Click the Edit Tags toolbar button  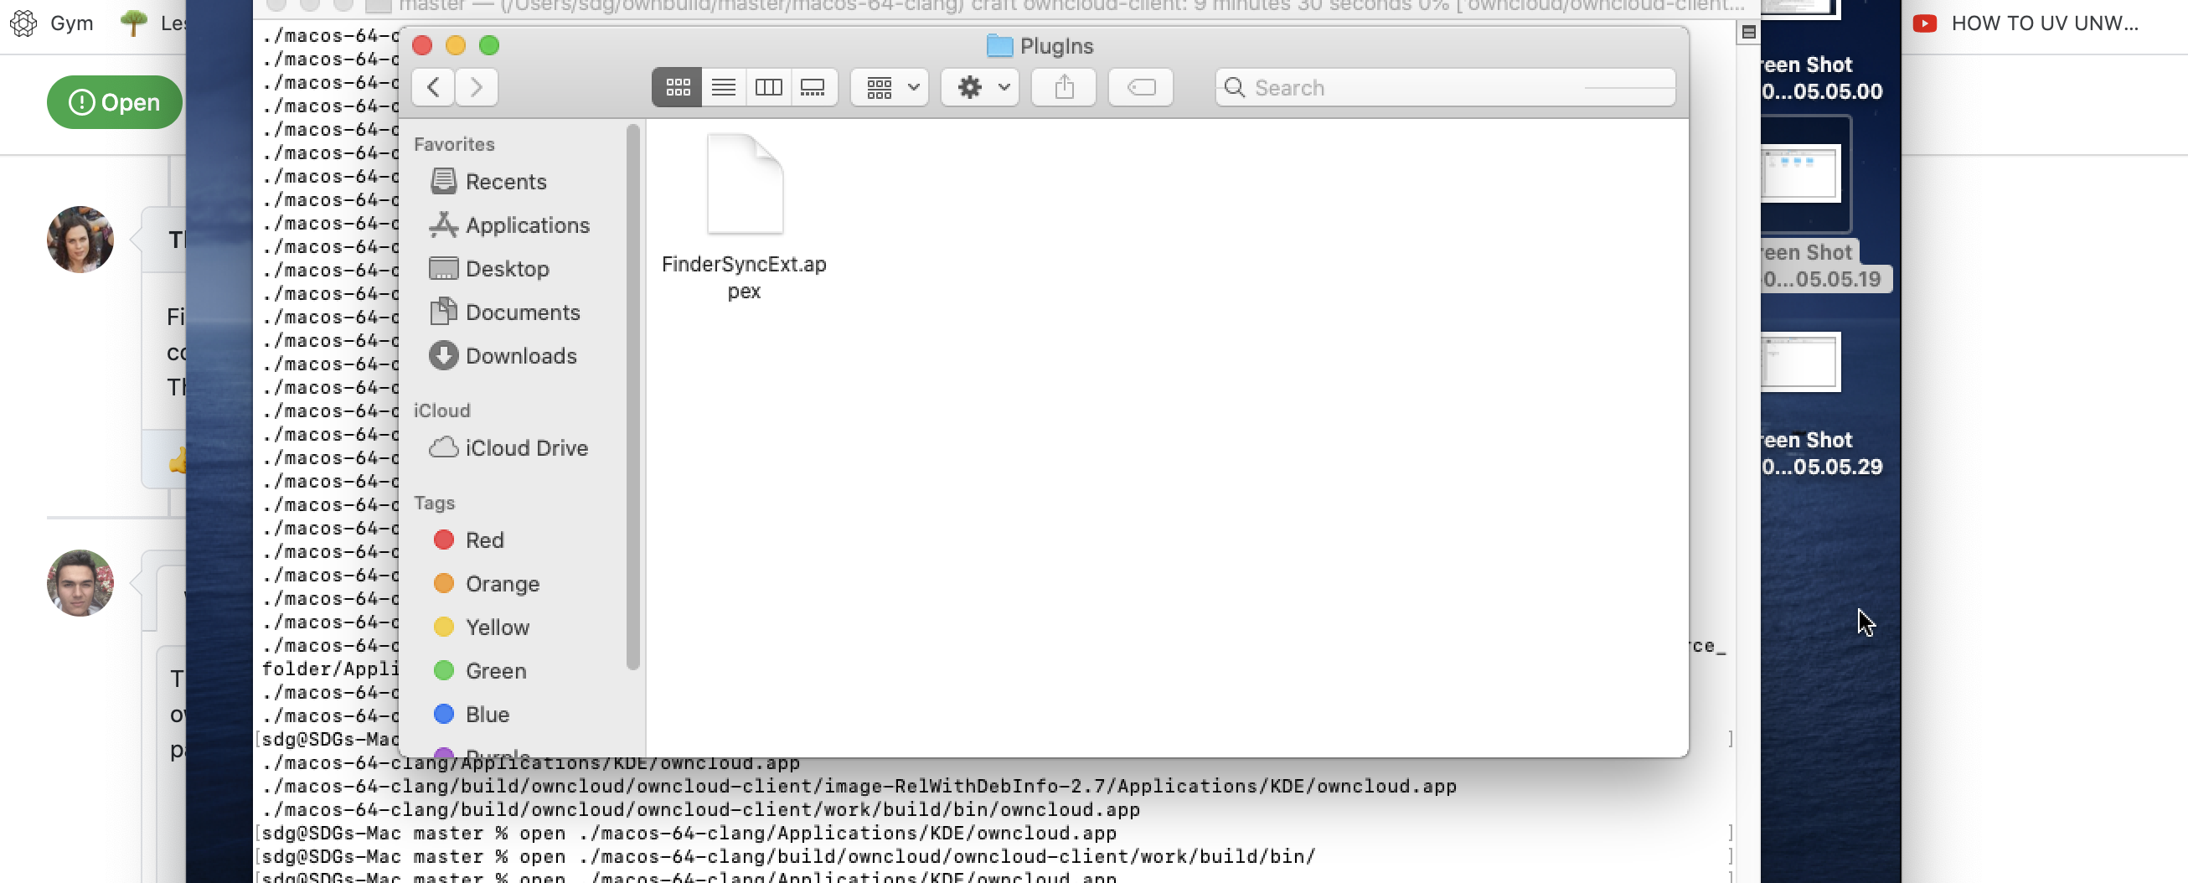(1141, 87)
